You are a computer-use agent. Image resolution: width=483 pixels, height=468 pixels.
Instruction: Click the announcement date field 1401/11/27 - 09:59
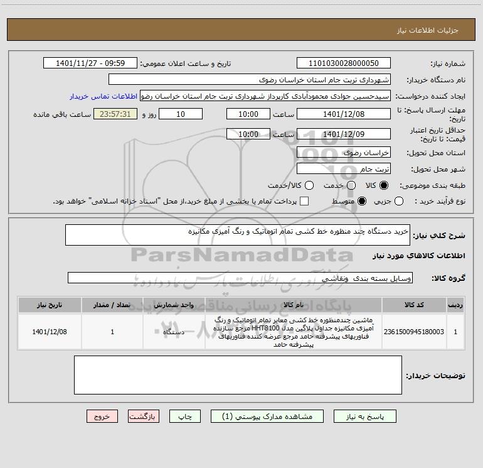[x=90, y=63]
